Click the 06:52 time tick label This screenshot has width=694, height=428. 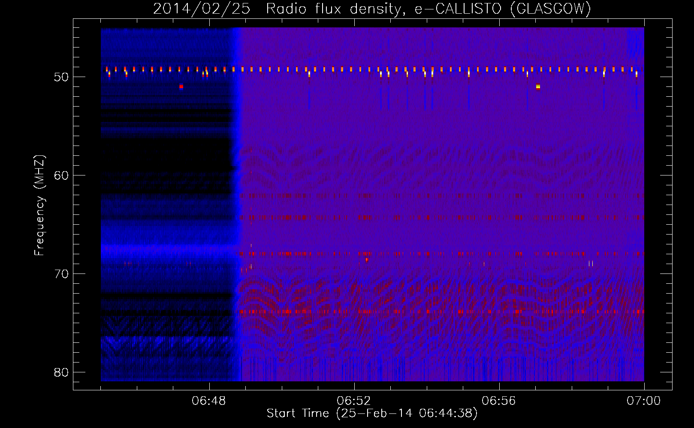tap(354, 401)
